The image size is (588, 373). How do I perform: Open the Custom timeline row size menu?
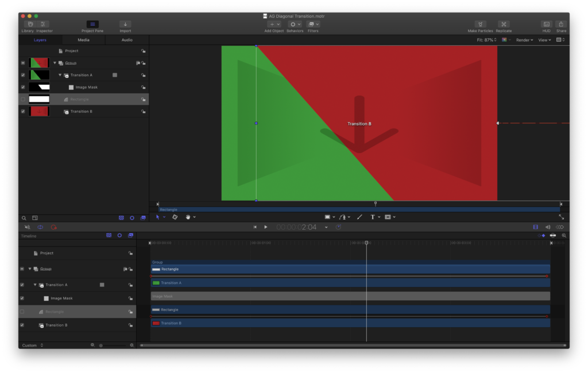(x=33, y=345)
